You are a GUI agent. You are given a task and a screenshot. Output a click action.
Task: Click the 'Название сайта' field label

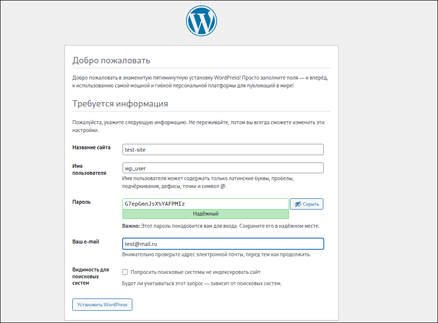pos(92,147)
